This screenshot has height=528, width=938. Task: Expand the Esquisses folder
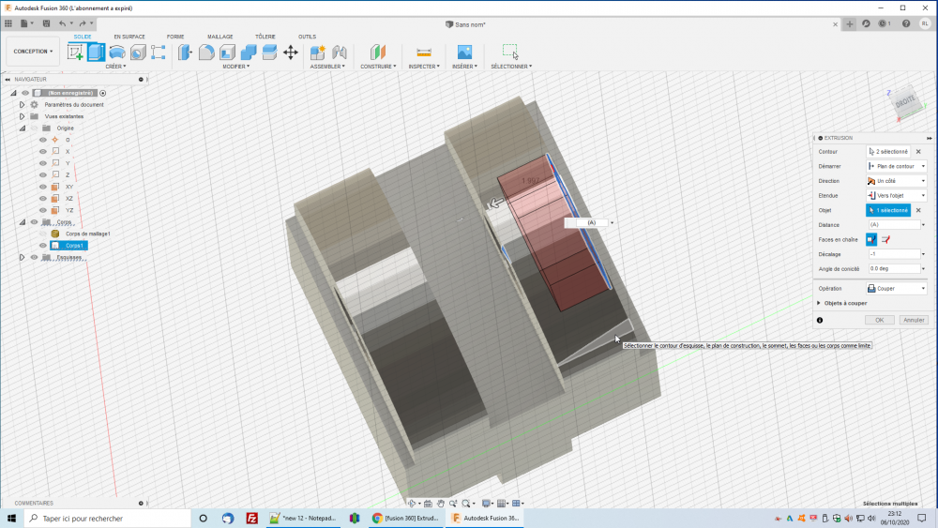(23, 257)
